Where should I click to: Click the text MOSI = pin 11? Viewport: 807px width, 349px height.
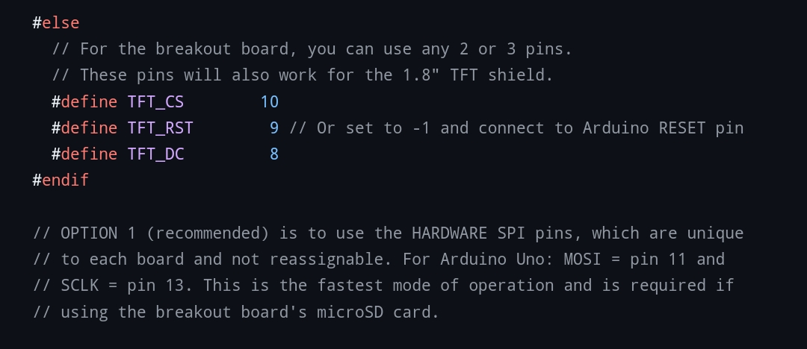pyautogui.click(x=625, y=259)
